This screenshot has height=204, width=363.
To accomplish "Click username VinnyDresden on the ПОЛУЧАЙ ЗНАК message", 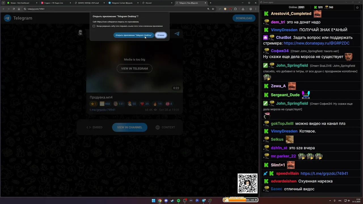I will point(284,30).
